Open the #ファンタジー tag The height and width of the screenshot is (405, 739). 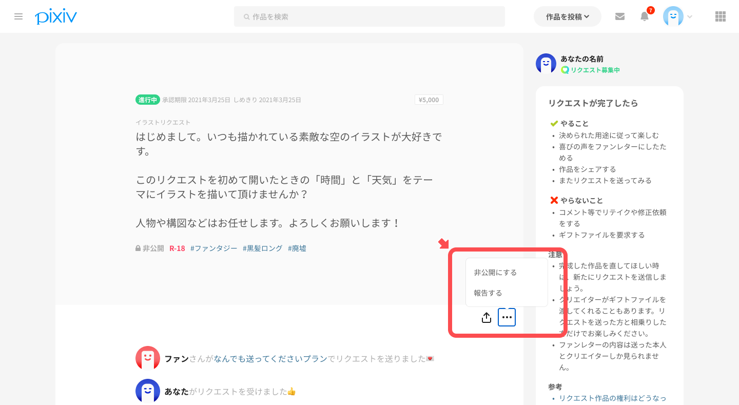click(213, 248)
